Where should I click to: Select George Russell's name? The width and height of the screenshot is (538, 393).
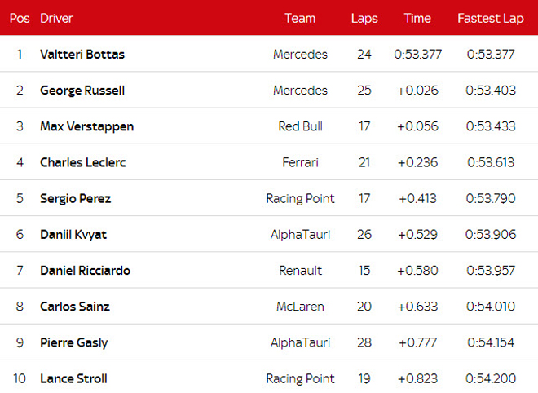point(82,91)
